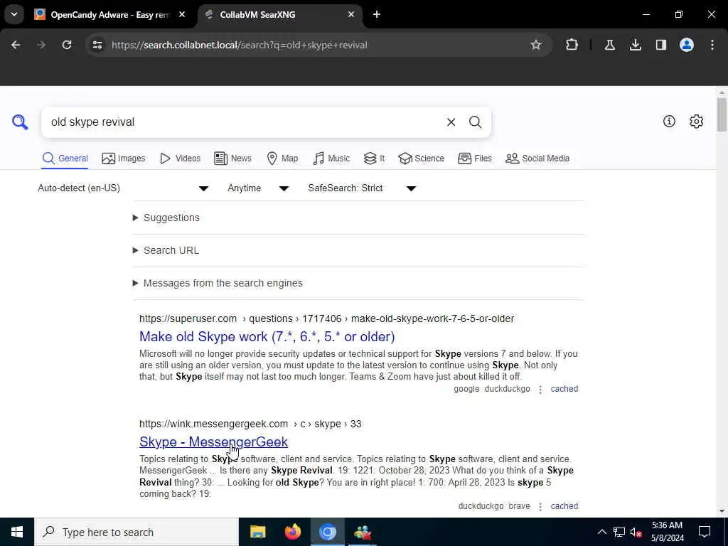Close the CollabVM SearXNG tab
Screen dimensions: 728x546
351,14
